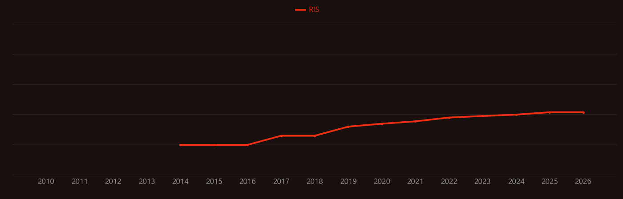Click the 2021 x-axis label
Image resolution: width=623 pixels, height=199 pixels.
pyautogui.click(x=415, y=182)
